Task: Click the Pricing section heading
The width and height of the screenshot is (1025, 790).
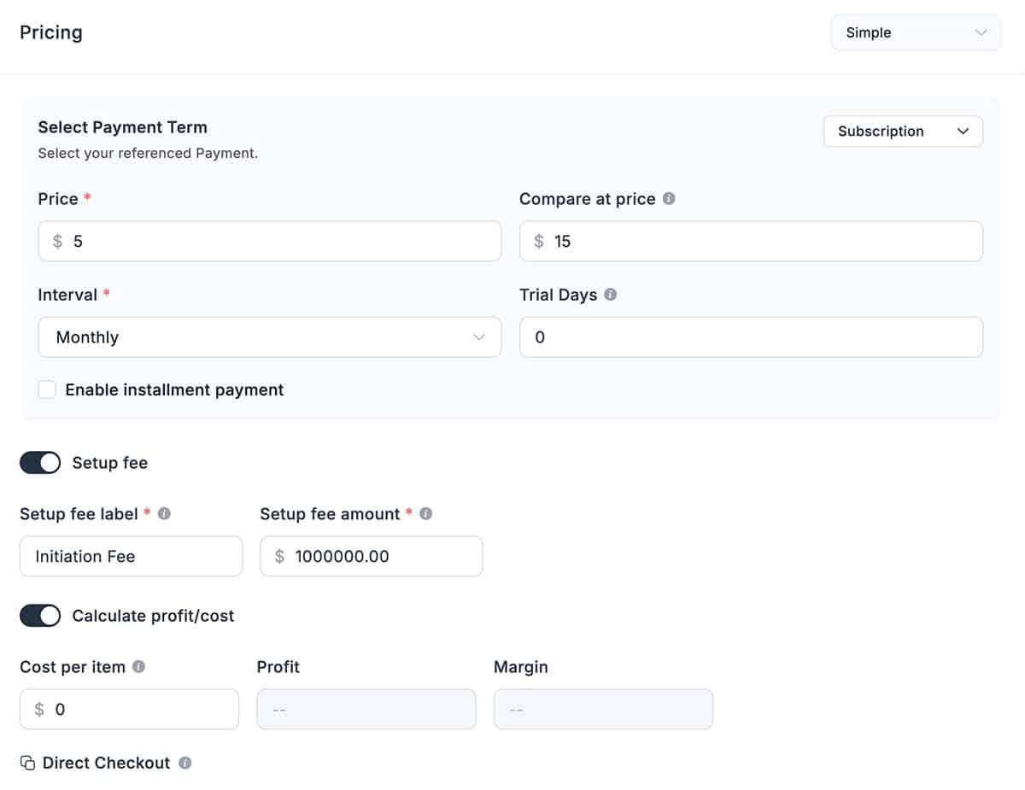Action: tap(51, 32)
